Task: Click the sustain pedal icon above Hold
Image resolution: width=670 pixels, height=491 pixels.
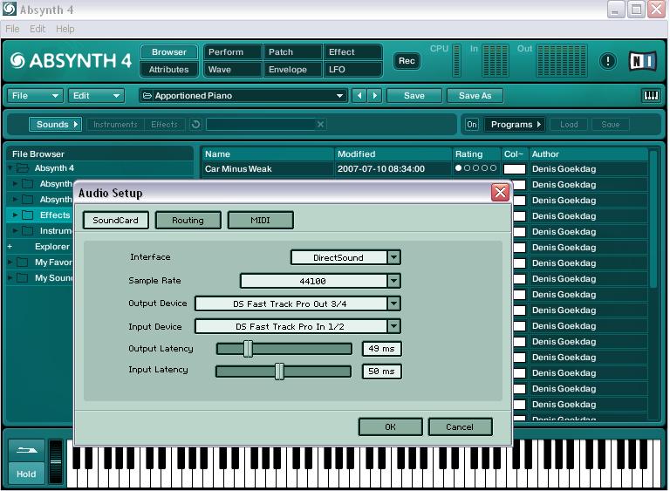Action: [x=26, y=450]
